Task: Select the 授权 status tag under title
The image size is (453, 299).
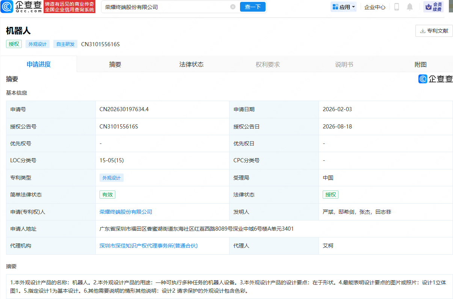Action: point(14,44)
